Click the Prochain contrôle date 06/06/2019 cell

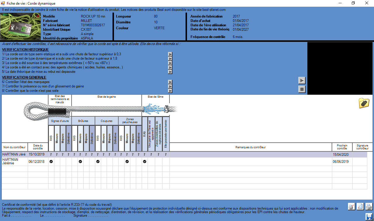(342, 162)
